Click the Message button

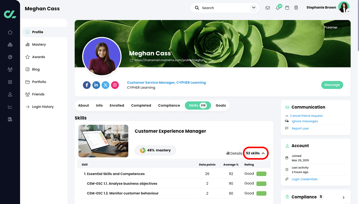coord(332,85)
